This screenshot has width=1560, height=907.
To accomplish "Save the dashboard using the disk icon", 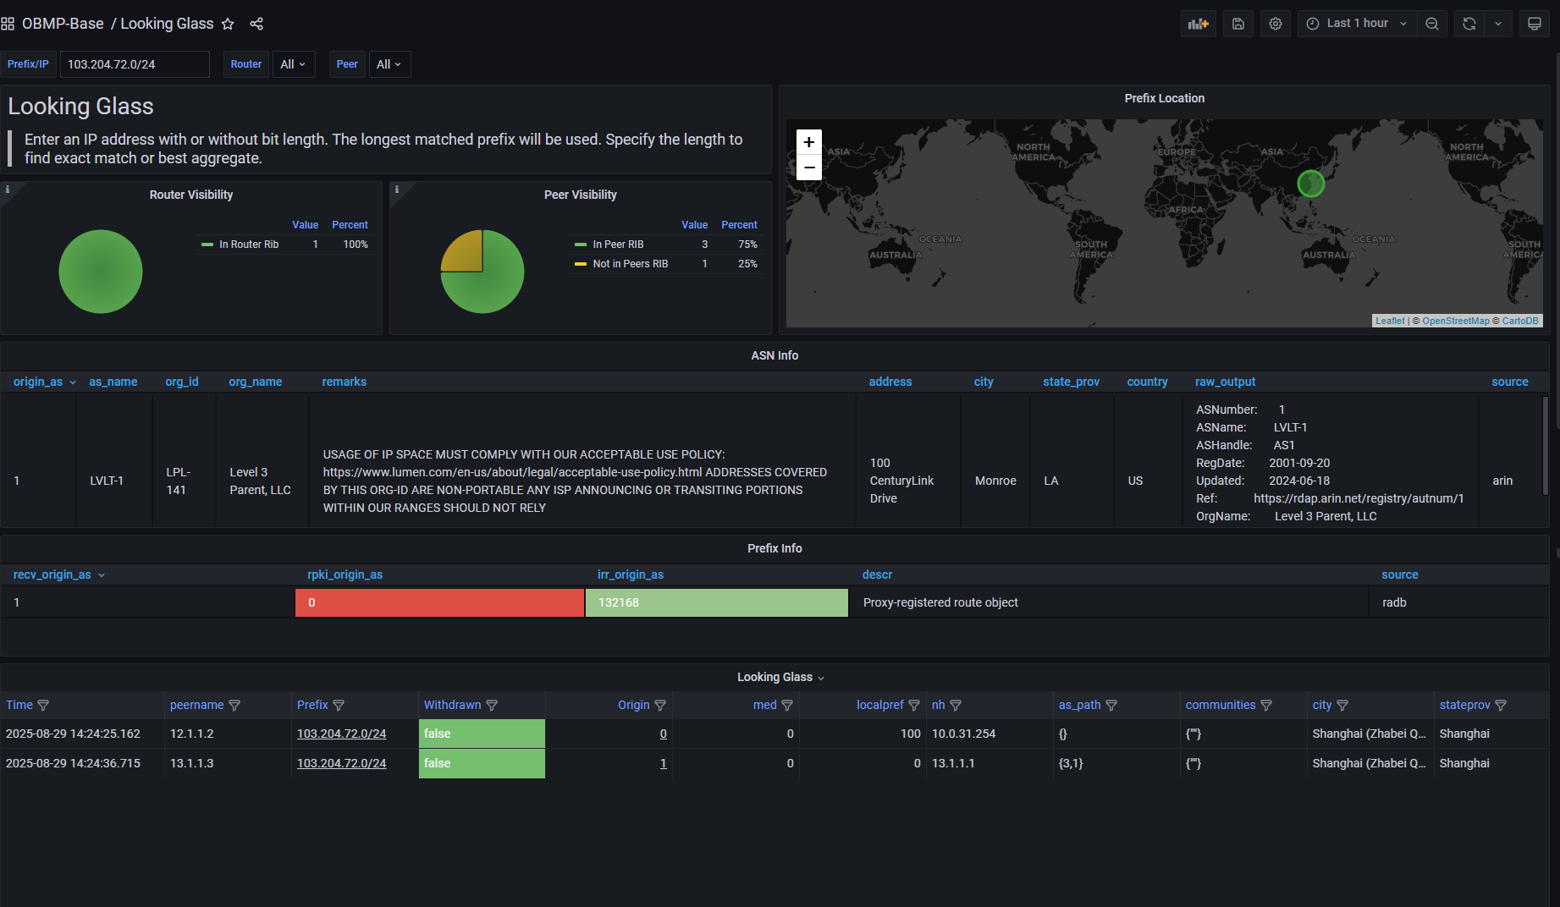I will pos(1238,24).
